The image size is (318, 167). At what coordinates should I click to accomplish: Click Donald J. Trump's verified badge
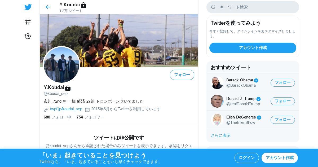[259, 99]
